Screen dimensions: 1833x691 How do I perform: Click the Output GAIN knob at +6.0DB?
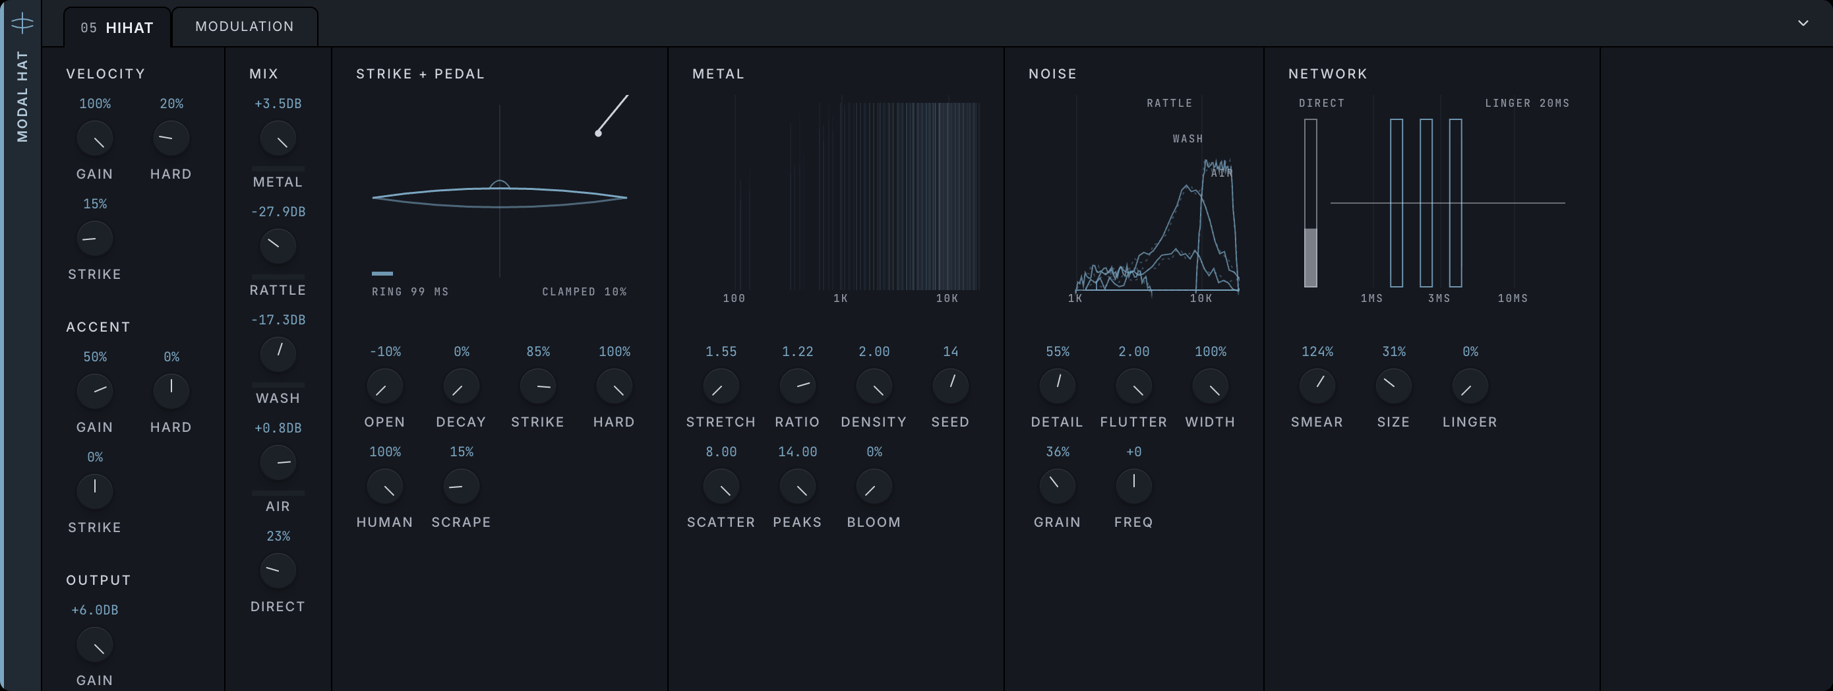click(95, 645)
